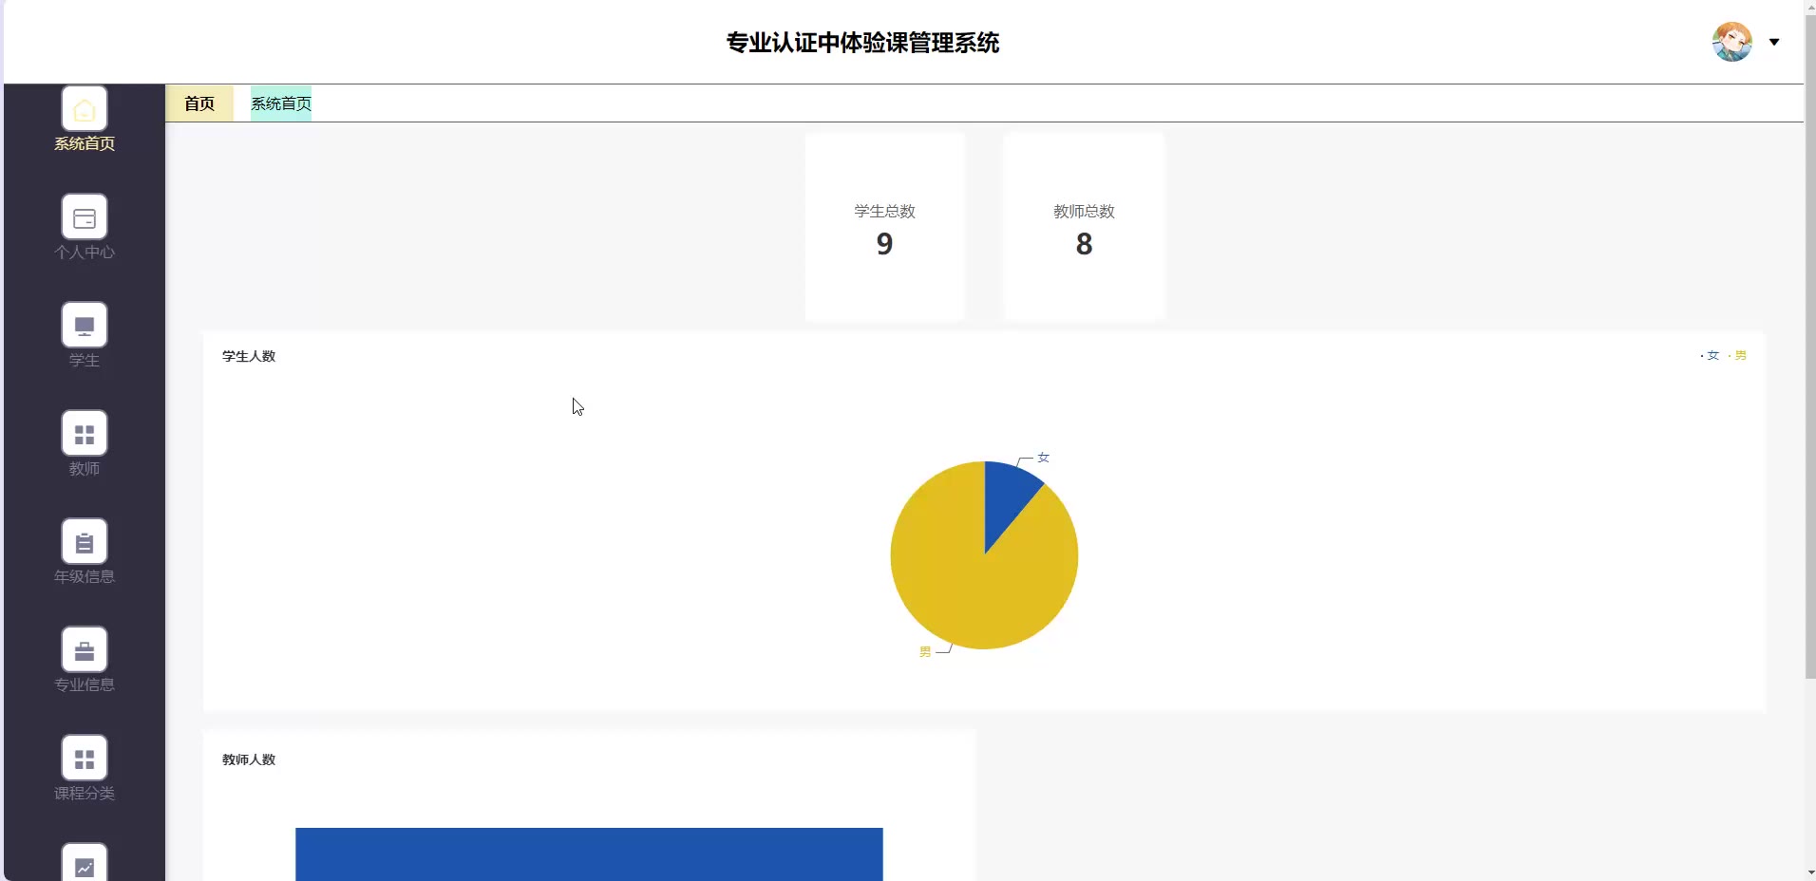Click the teacher total value 8
The width and height of the screenshot is (1816, 881).
(1084, 244)
